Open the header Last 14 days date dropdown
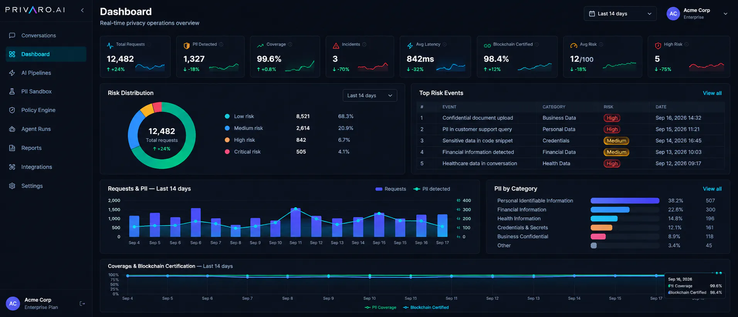This screenshot has width=738, height=317. [x=620, y=13]
